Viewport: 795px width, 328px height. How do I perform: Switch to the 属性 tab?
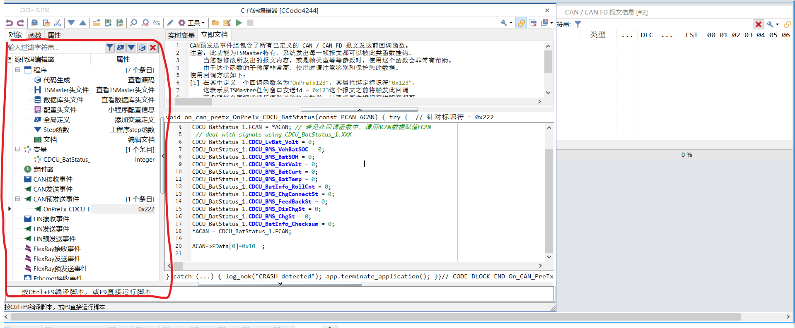pyautogui.click(x=54, y=36)
